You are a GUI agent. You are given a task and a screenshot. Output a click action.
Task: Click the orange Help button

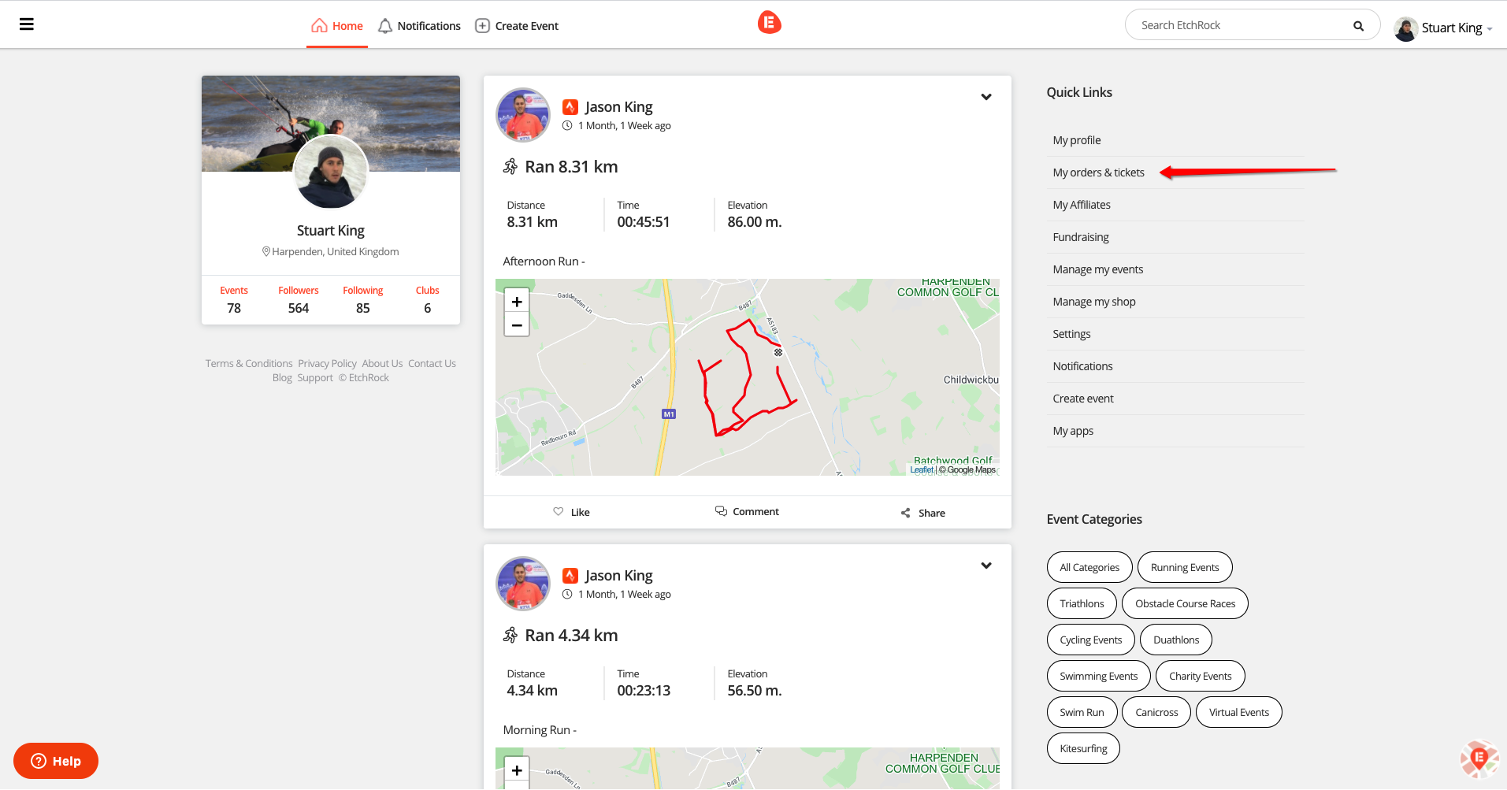56,761
